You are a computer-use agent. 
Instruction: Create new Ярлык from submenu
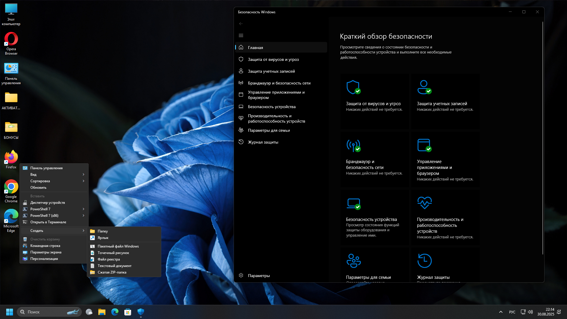click(x=124, y=238)
